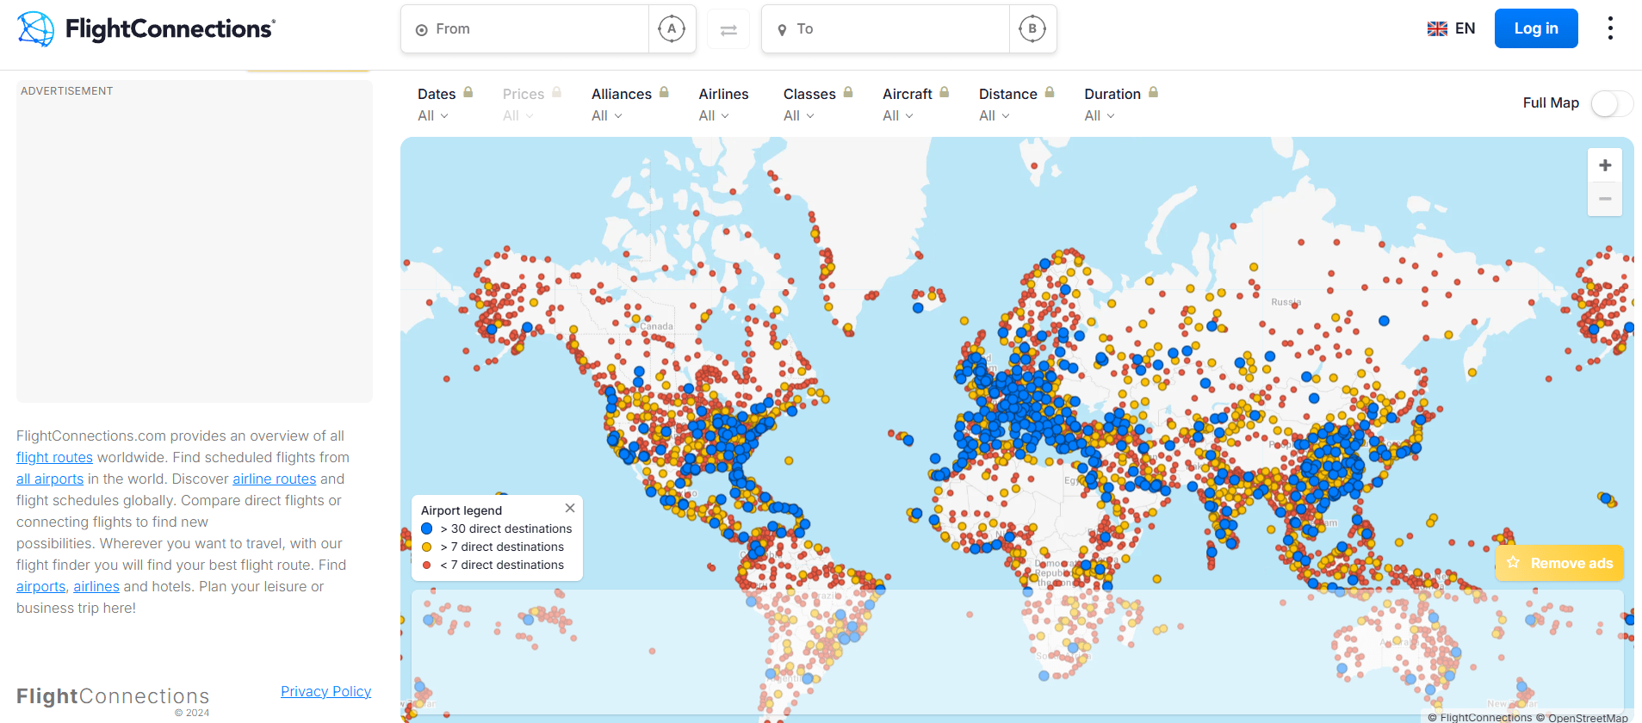
Task: Click the FlightConnections globe logo
Action: point(35,29)
